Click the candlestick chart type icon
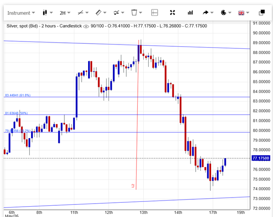Viewport: 273px width, 217px height. click(x=45, y=13)
